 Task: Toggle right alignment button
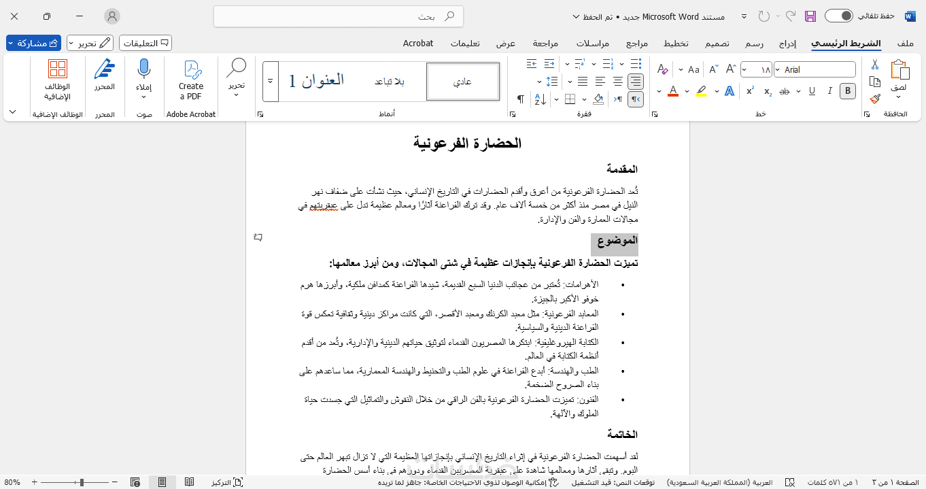tap(636, 82)
